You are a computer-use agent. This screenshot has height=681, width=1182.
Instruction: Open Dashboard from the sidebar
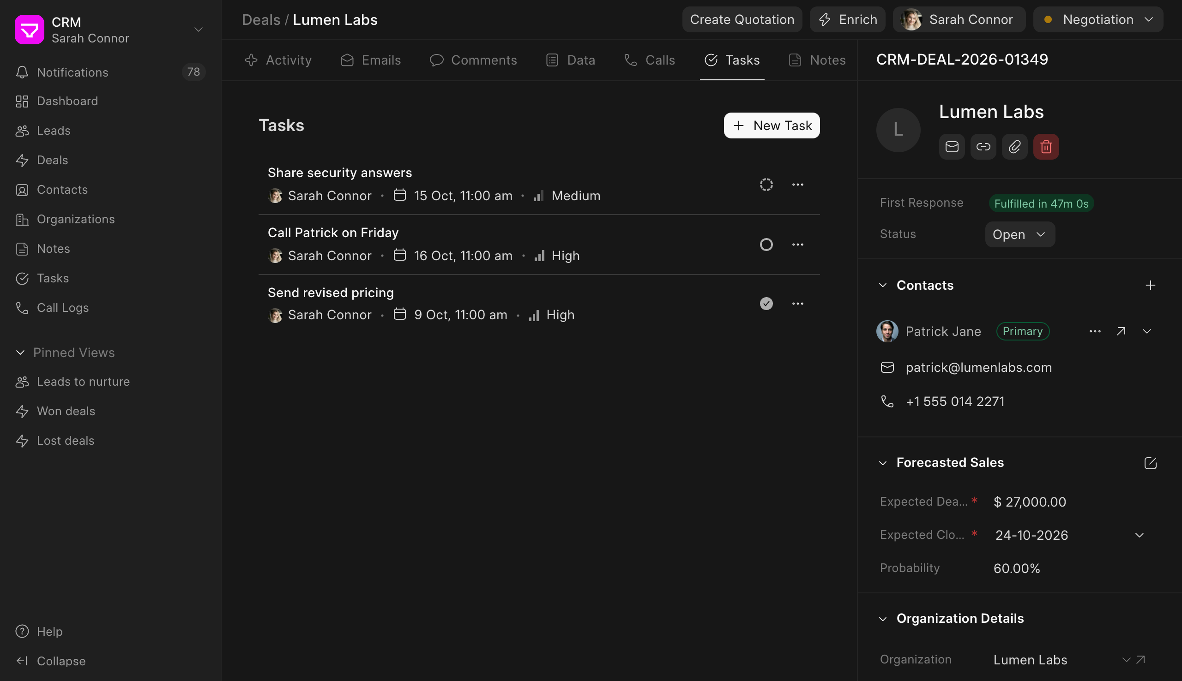(x=110, y=101)
